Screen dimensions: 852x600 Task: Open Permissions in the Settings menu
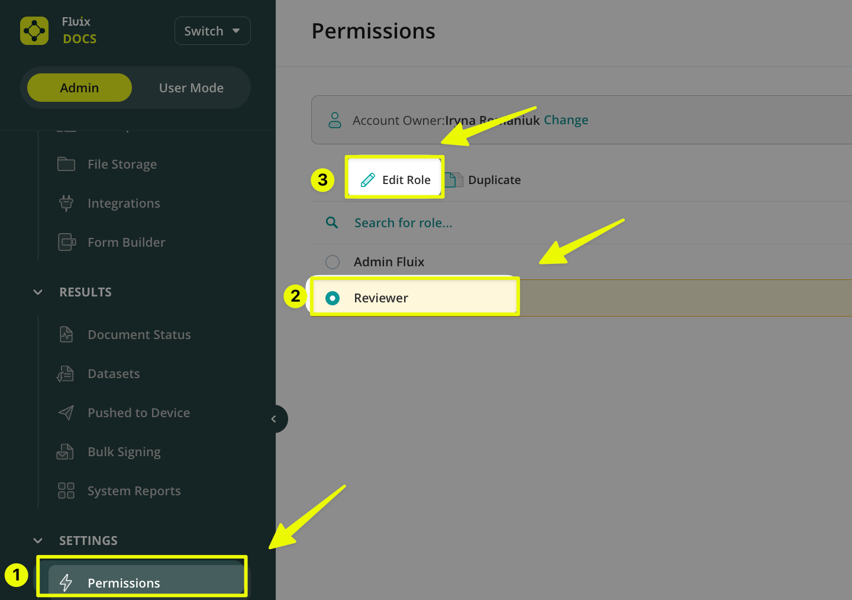point(124,583)
